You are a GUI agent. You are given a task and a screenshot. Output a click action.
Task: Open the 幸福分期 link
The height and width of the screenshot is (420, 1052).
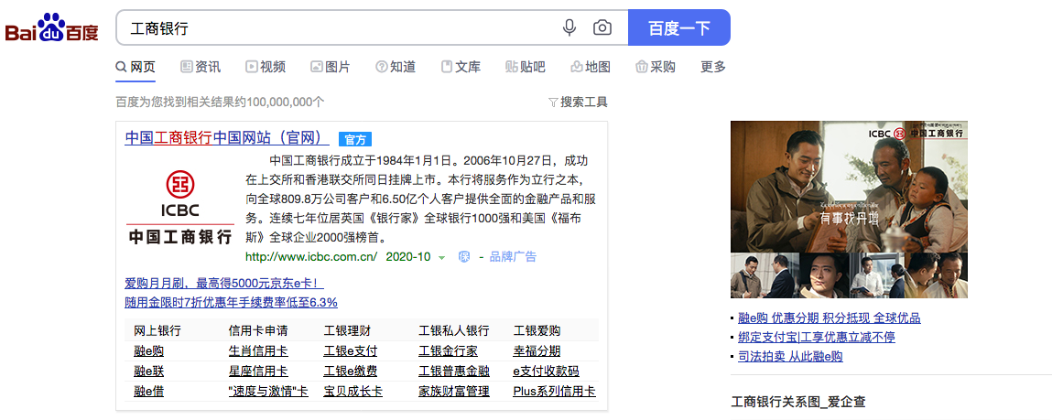(537, 350)
